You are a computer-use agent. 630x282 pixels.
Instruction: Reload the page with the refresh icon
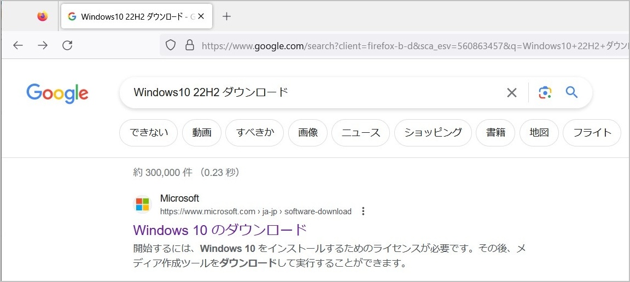[67, 45]
